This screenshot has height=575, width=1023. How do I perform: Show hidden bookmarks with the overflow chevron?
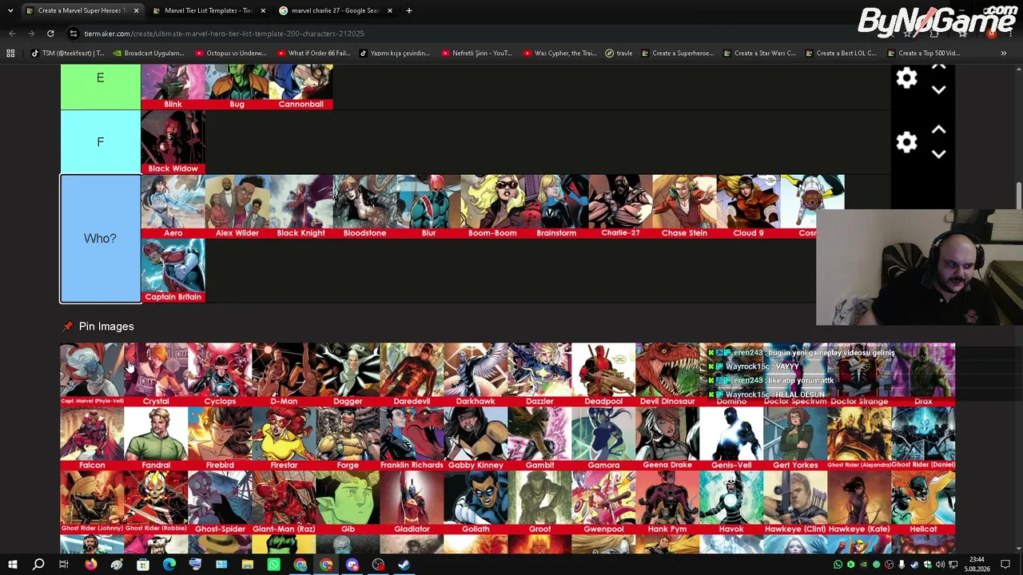[x=1003, y=54]
